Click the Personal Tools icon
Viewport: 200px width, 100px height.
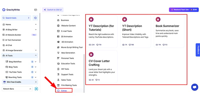[x=58, y=58]
